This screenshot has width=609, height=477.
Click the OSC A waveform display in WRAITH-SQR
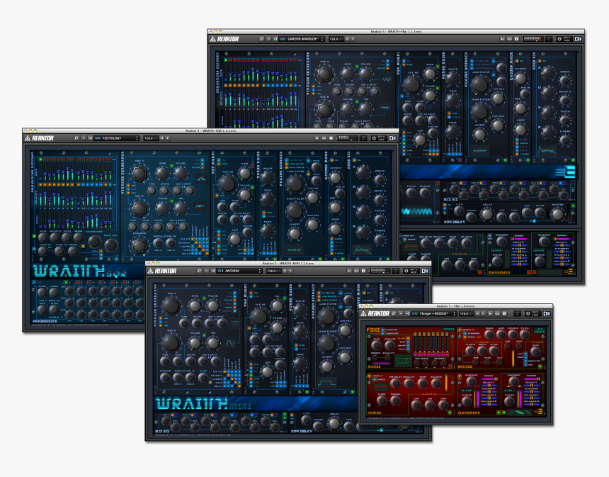coord(201,179)
